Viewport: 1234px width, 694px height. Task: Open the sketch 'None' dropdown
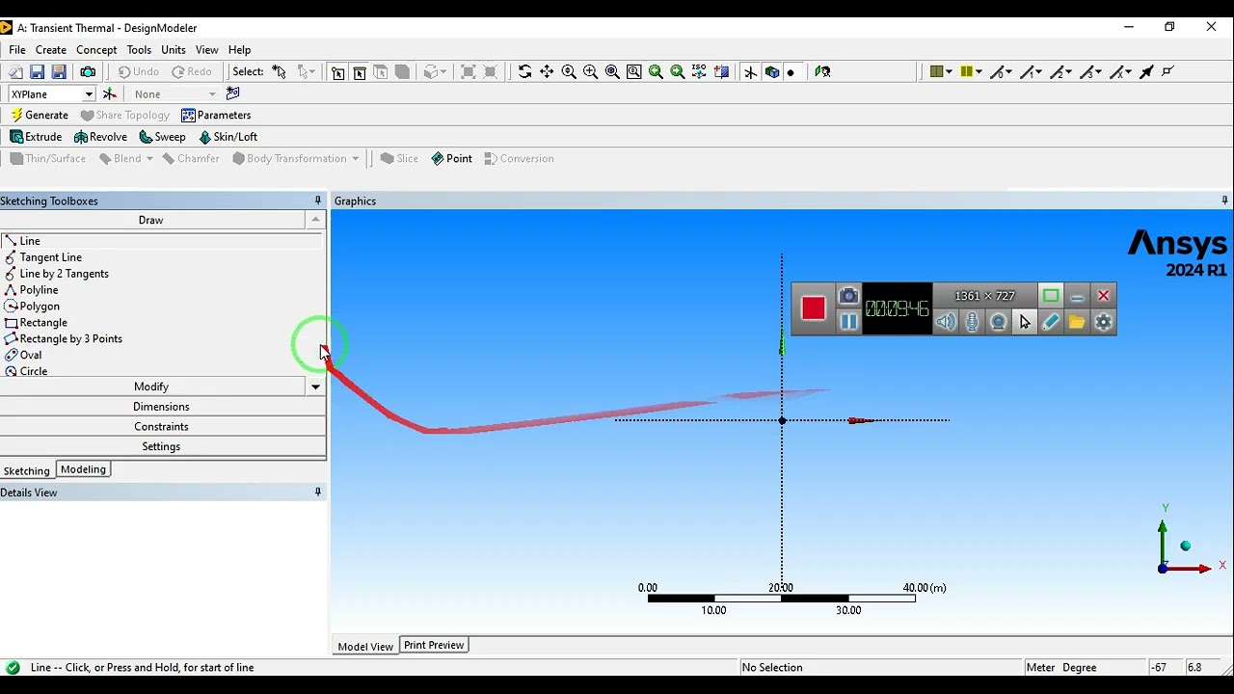pos(175,94)
